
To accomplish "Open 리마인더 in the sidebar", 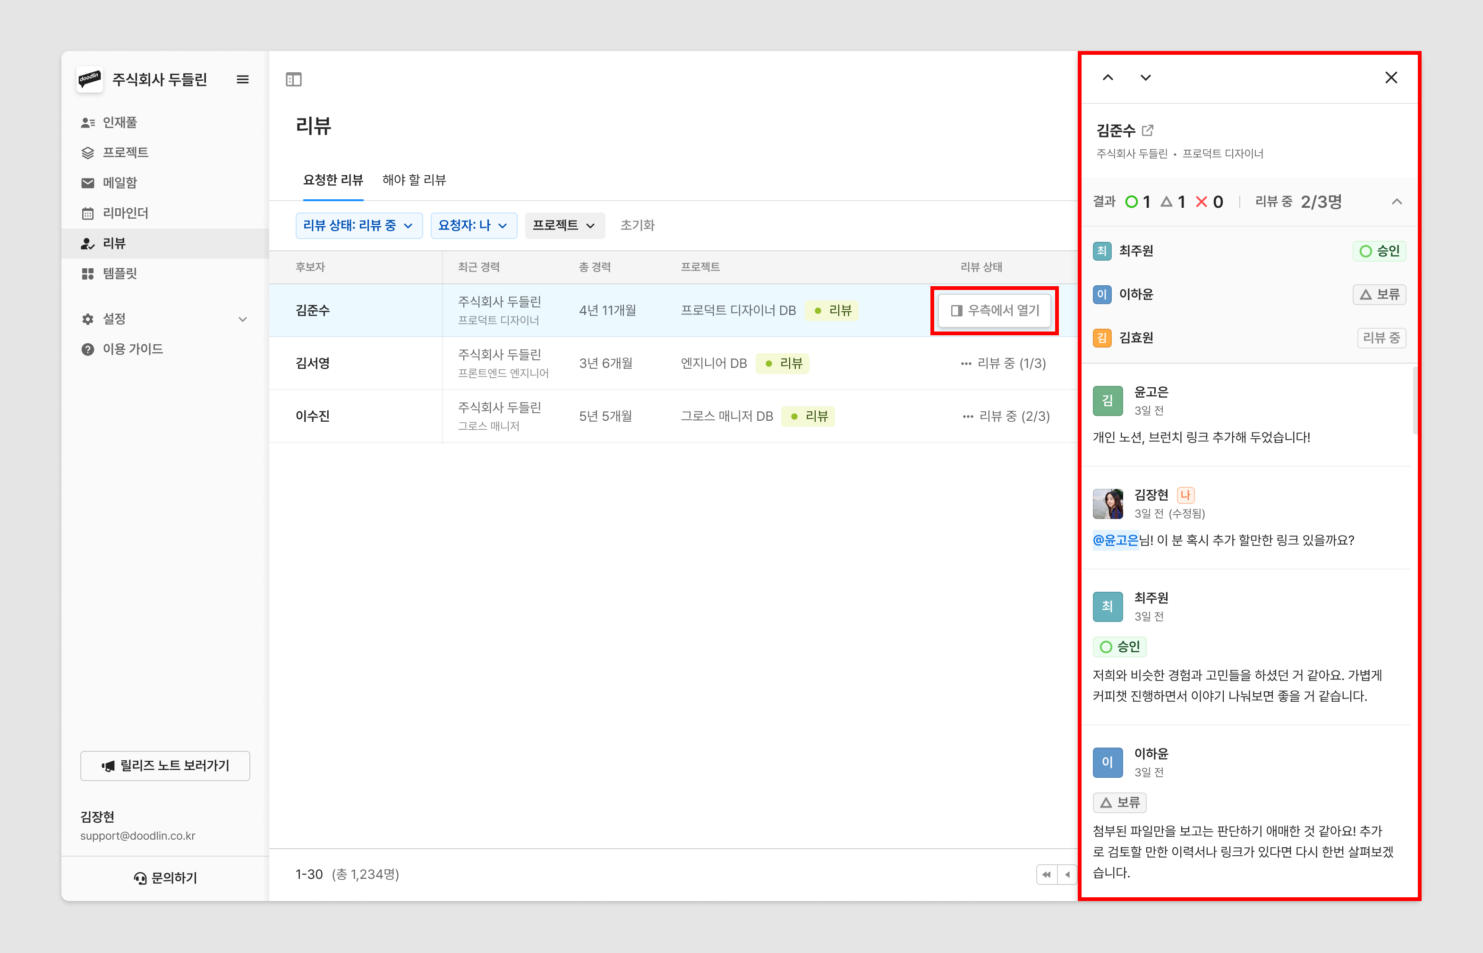I will 125,213.
